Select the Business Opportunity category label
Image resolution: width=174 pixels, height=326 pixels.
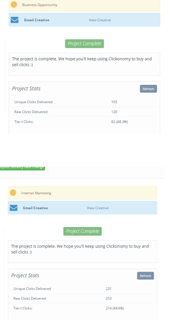(x=40, y=5)
